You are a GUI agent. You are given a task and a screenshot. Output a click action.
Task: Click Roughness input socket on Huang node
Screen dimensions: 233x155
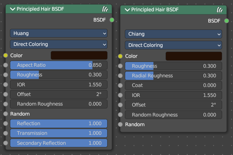(6, 75)
